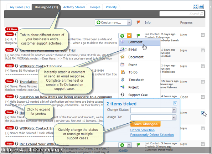The image size is (212, 154).
Task: Expand preview starting 'Name: Ed Michelson'
Action: click(x=7, y=71)
